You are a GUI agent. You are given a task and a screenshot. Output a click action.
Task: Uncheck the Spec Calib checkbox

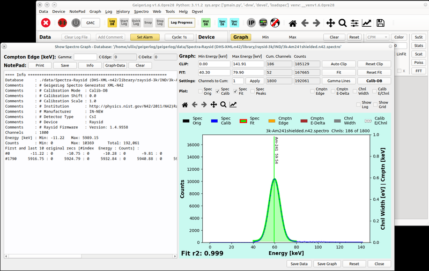(x=217, y=91)
